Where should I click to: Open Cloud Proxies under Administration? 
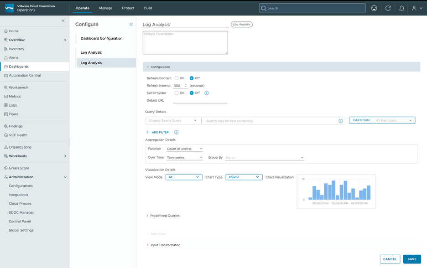(20, 204)
